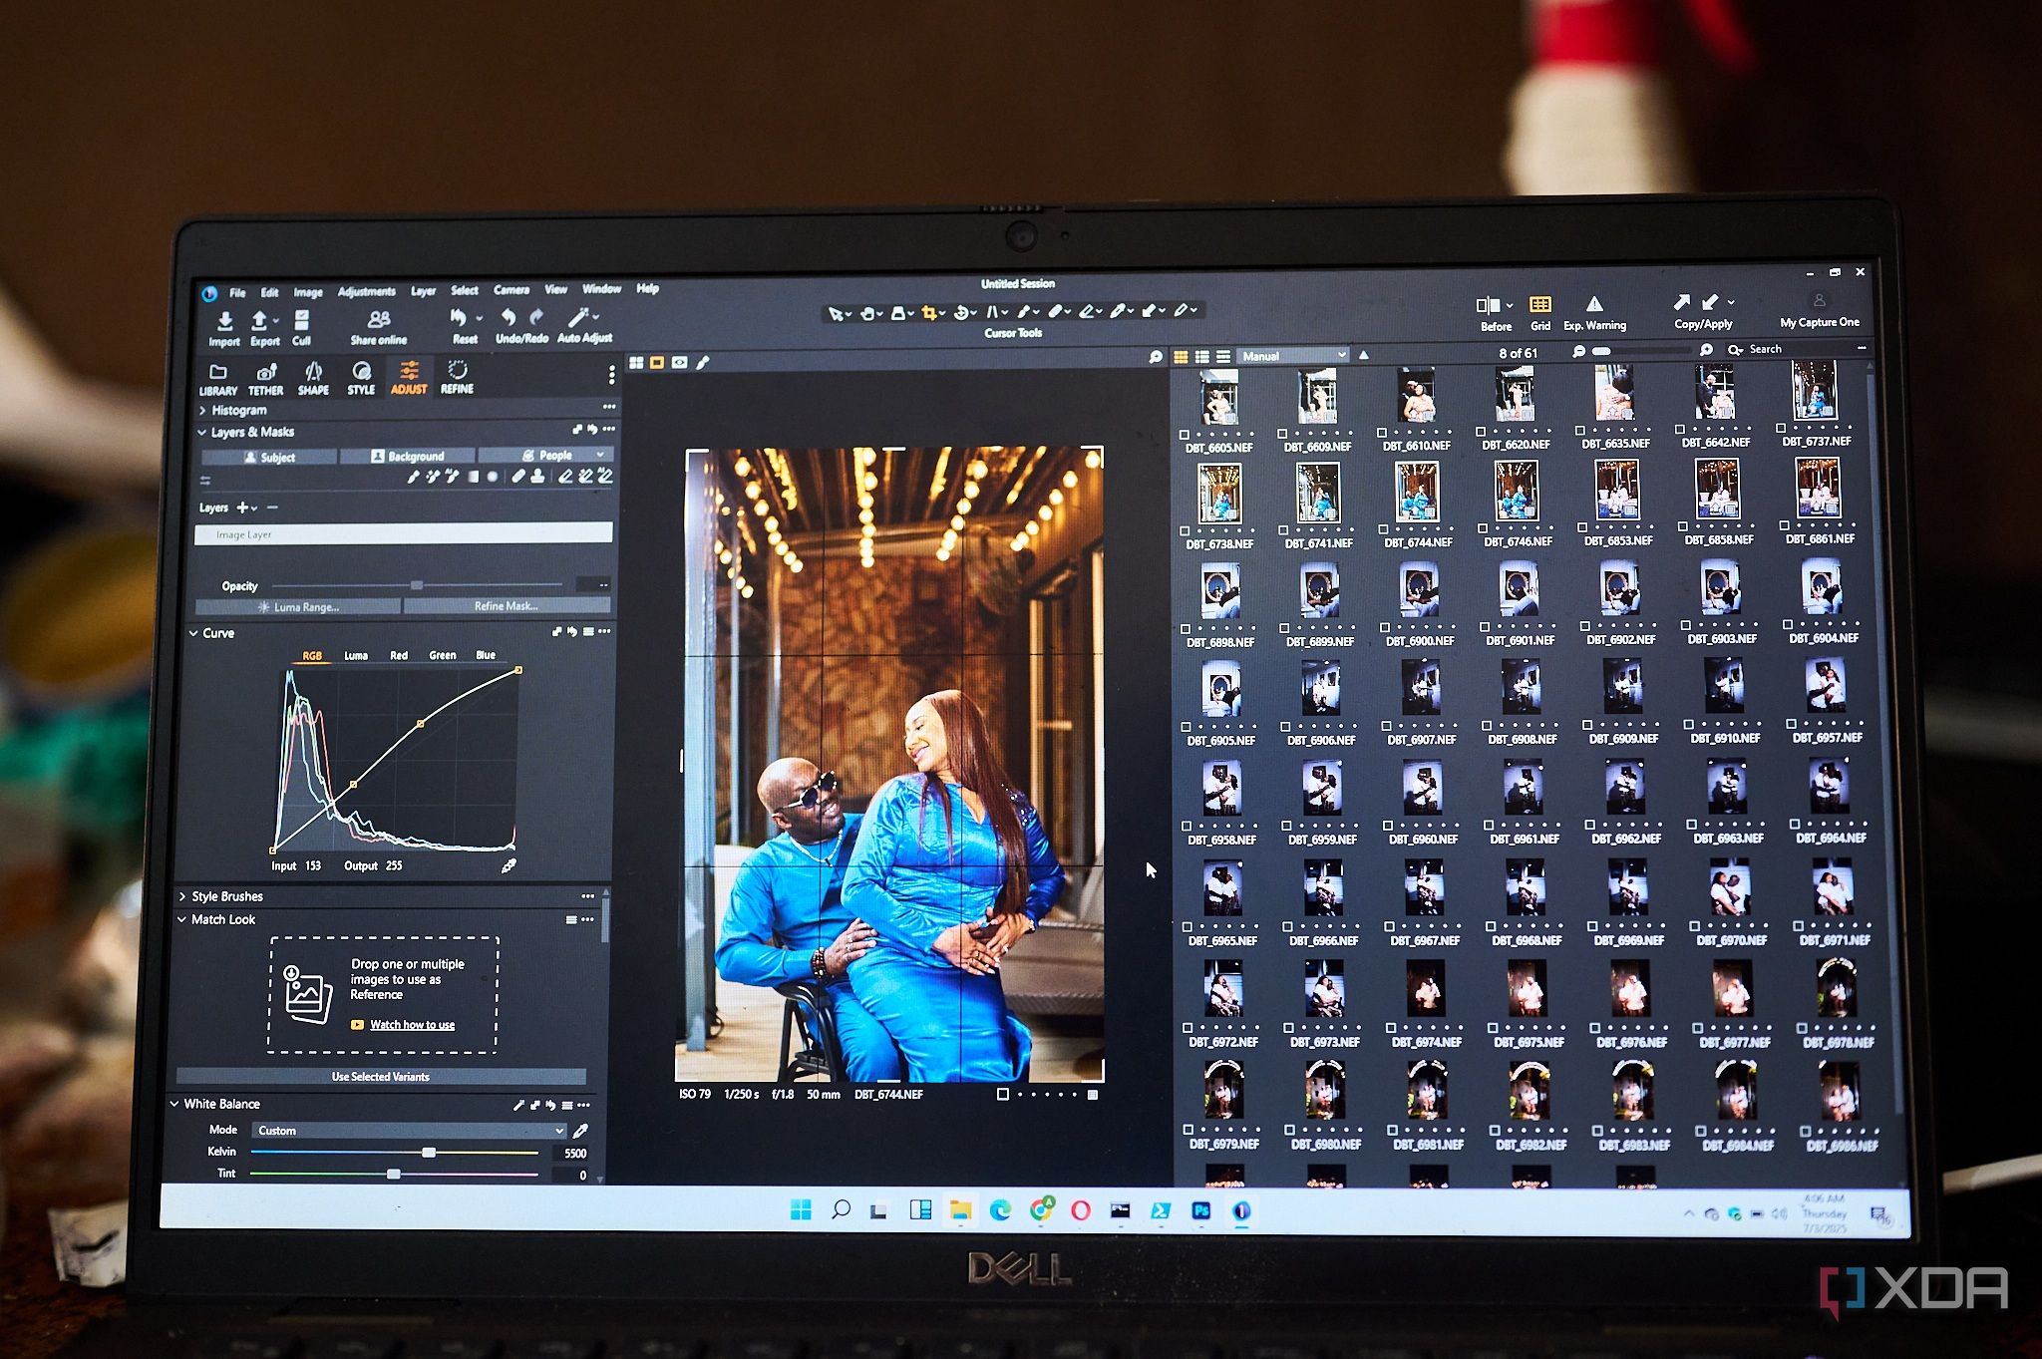Viewport: 2042px width, 1359px height.
Task: Click the Use Selected Variants button
Action: (381, 1077)
